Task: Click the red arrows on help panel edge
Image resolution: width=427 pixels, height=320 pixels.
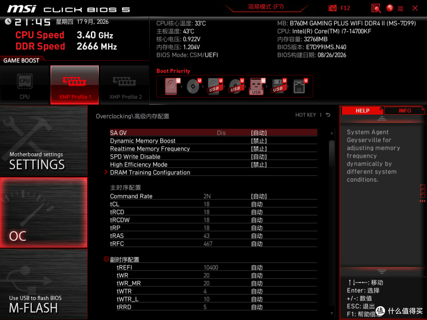Action: pos(422,201)
